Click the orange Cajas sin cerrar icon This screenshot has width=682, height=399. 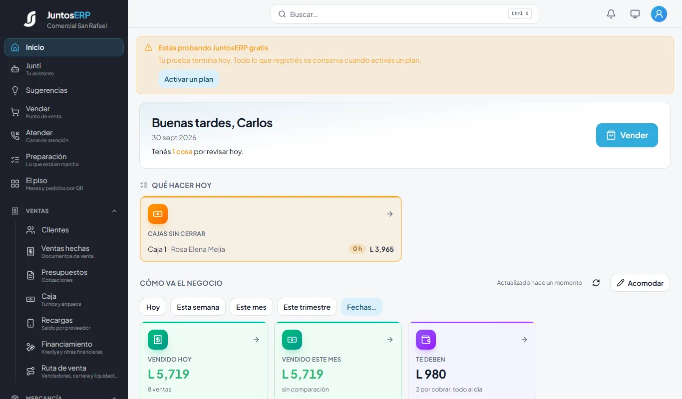pyautogui.click(x=158, y=214)
